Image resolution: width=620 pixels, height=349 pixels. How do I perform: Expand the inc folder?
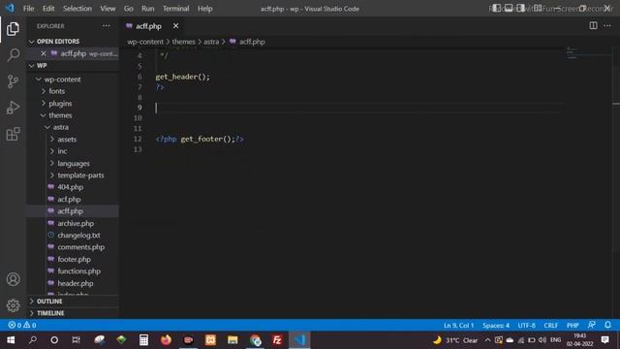click(x=52, y=151)
